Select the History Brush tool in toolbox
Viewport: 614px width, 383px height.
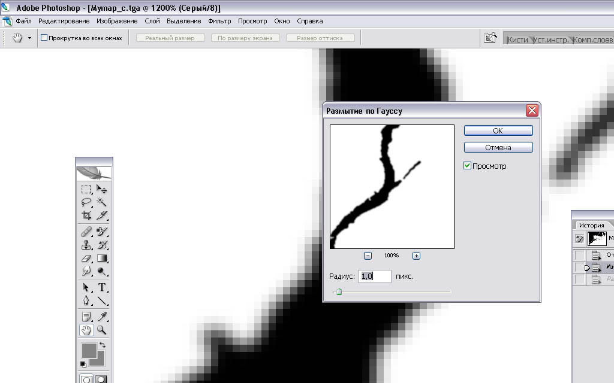tap(102, 245)
